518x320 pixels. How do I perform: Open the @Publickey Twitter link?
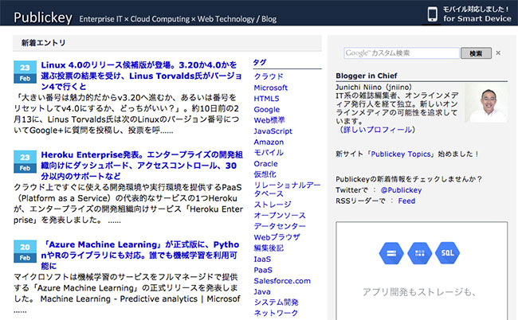(x=401, y=190)
